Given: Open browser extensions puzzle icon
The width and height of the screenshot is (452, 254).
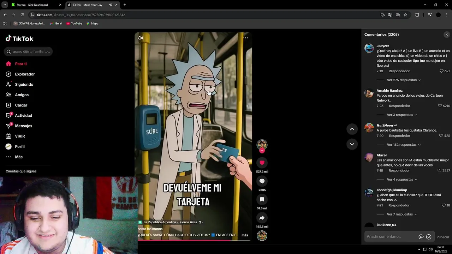Looking at the screenshot, I should coord(417,15).
